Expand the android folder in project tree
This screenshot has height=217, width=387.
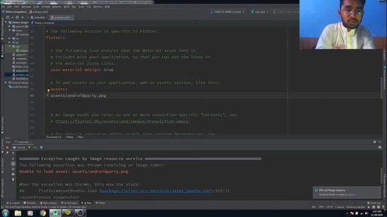(x=10, y=27)
